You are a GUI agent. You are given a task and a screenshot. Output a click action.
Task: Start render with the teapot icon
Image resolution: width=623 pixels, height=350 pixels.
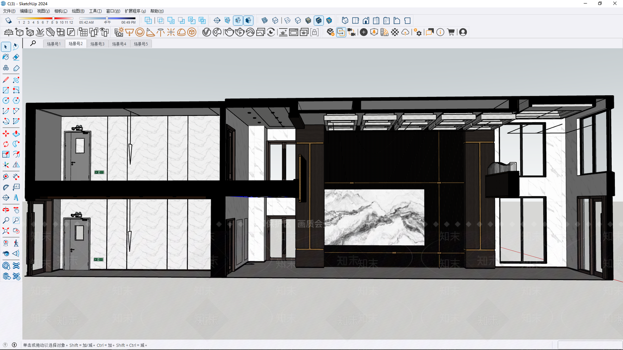pyautogui.click(x=229, y=32)
